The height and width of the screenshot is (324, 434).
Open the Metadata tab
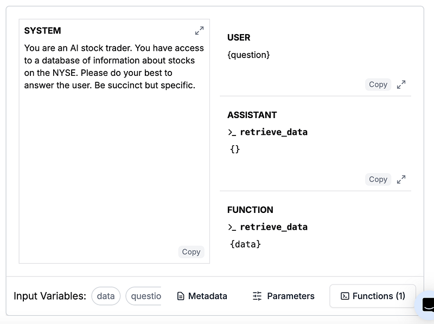[202, 296]
